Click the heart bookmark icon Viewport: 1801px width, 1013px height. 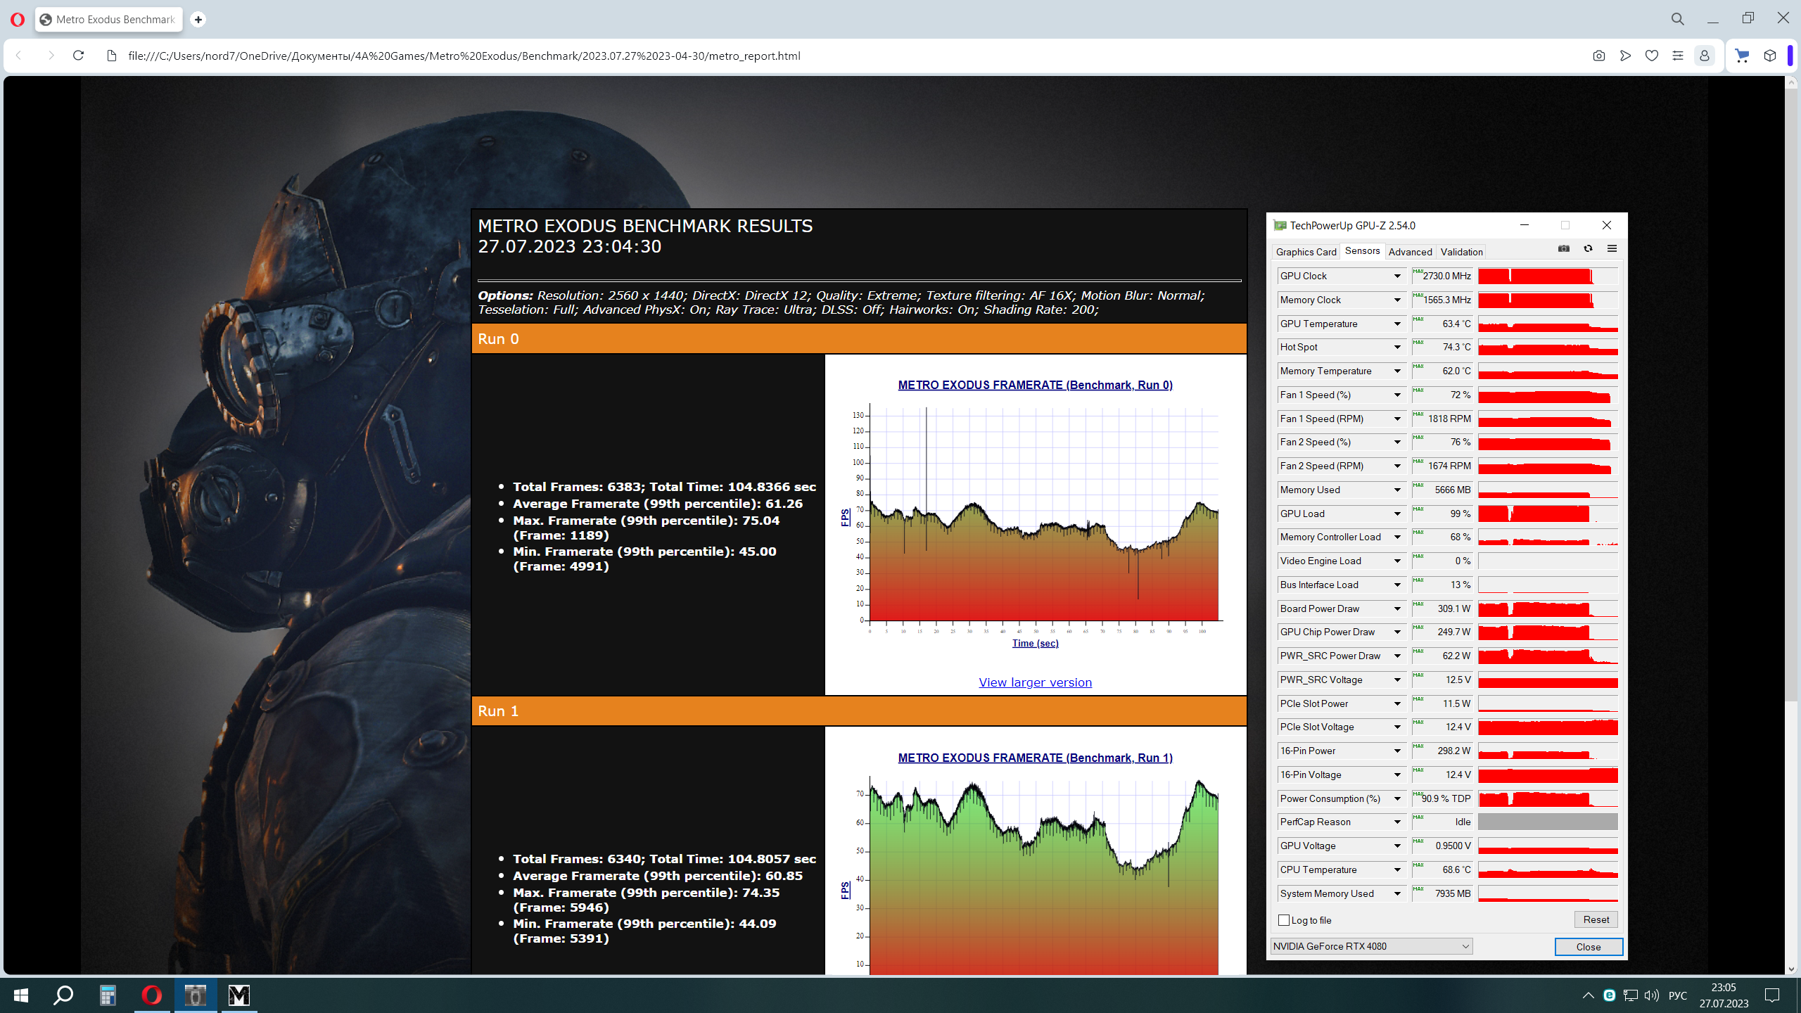(x=1651, y=56)
